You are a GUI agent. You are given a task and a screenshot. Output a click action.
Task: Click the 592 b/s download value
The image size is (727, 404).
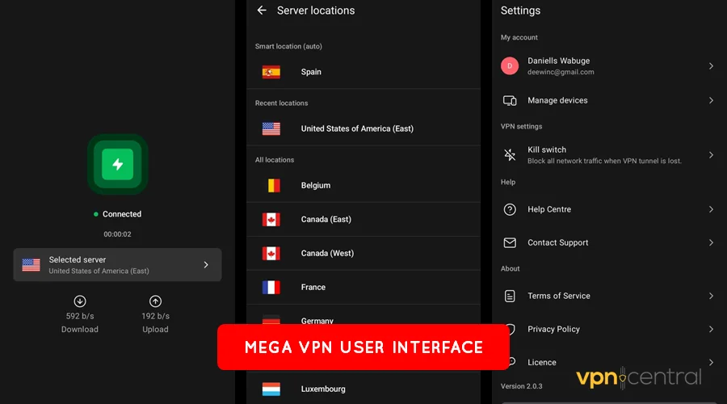[80, 316]
